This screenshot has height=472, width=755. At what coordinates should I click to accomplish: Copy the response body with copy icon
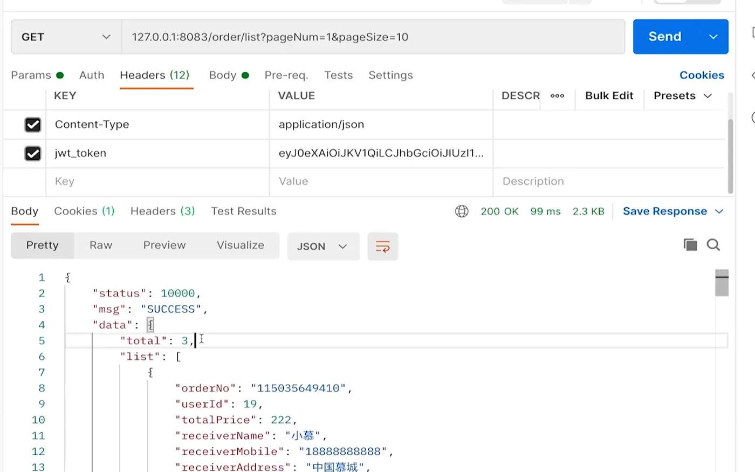pyautogui.click(x=690, y=245)
